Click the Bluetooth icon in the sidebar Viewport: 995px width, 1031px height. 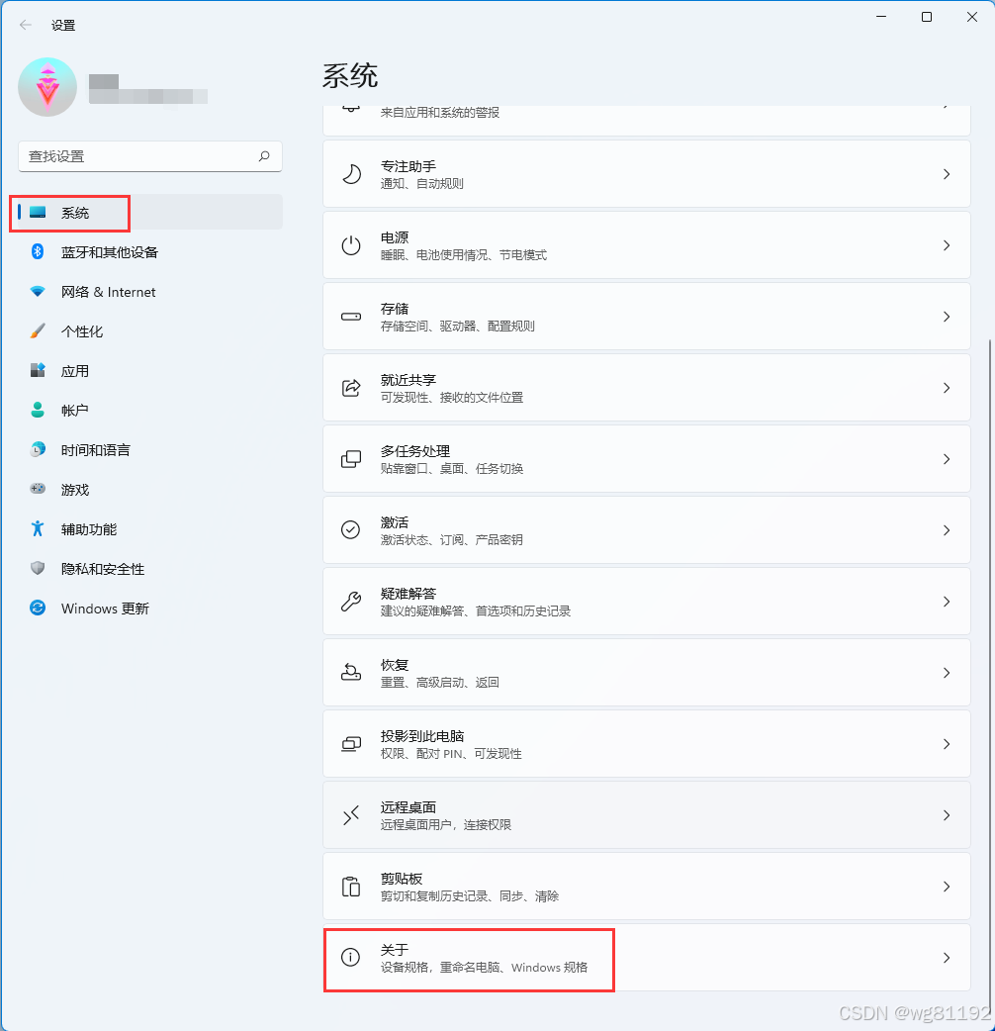(38, 252)
